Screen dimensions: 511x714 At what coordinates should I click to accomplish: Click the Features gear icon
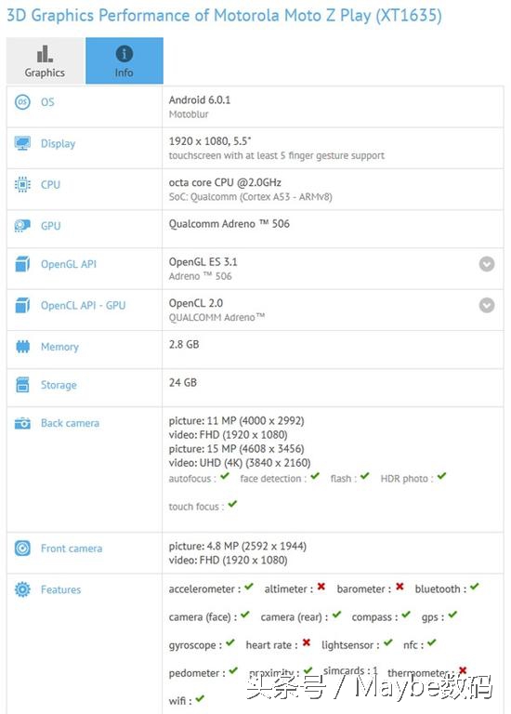click(22, 589)
